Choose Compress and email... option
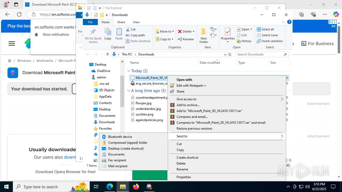 (227, 117)
